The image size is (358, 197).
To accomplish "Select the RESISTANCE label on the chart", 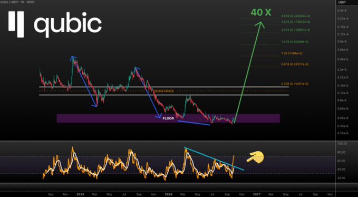I will 164,91.
